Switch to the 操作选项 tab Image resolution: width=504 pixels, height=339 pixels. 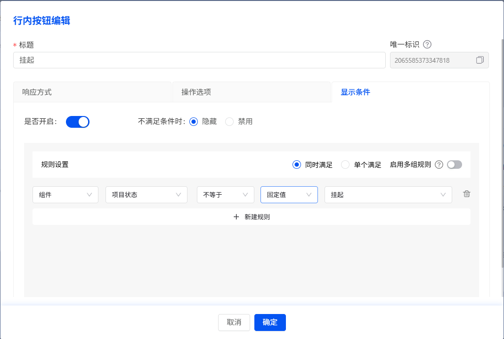pyautogui.click(x=251, y=92)
